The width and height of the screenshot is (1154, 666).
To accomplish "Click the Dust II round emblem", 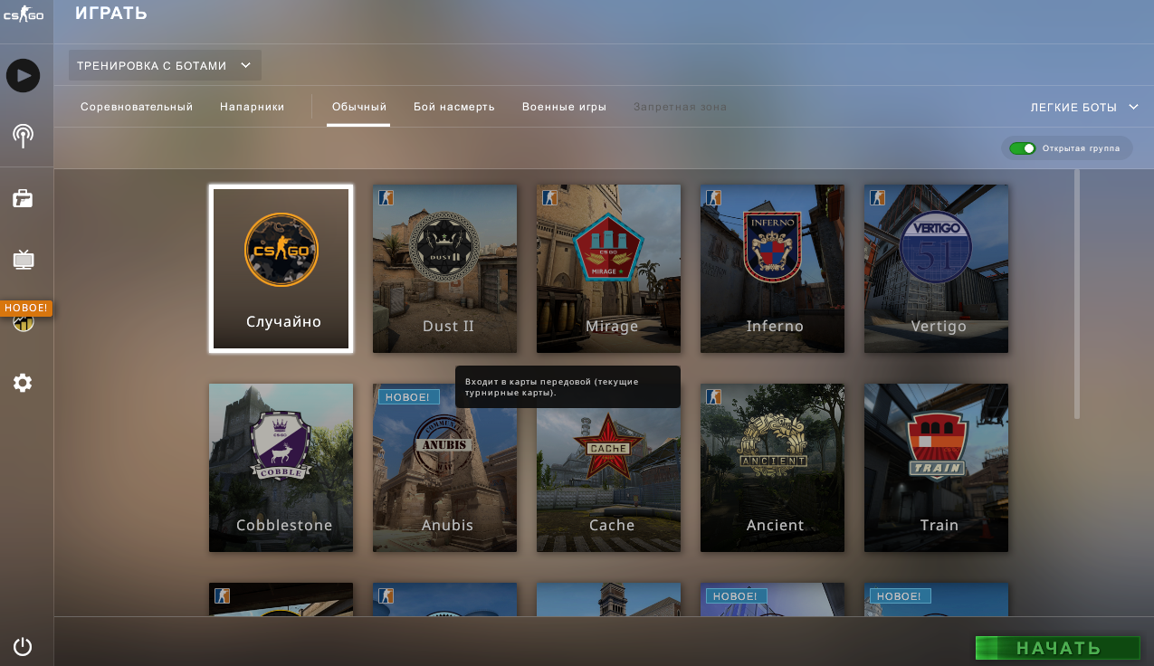I will pos(444,249).
